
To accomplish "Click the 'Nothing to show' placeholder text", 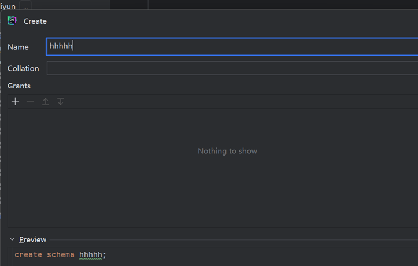I will coord(227,151).
